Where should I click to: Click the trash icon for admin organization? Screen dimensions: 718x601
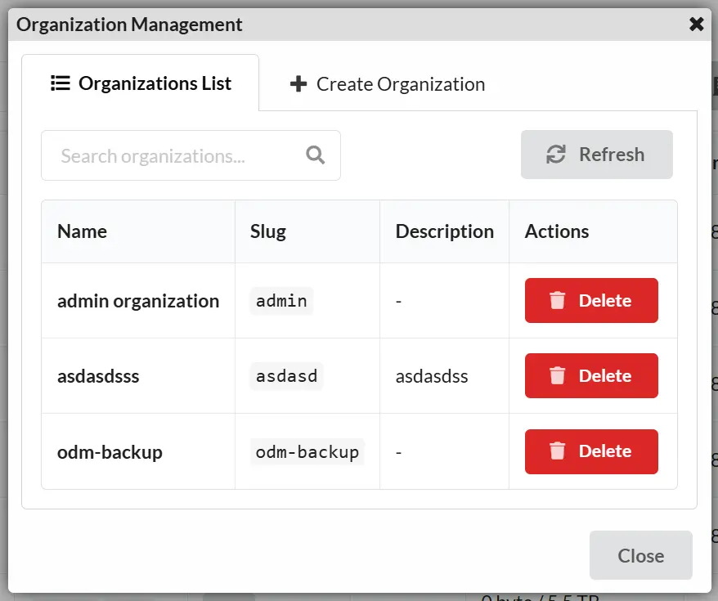coord(557,300)
